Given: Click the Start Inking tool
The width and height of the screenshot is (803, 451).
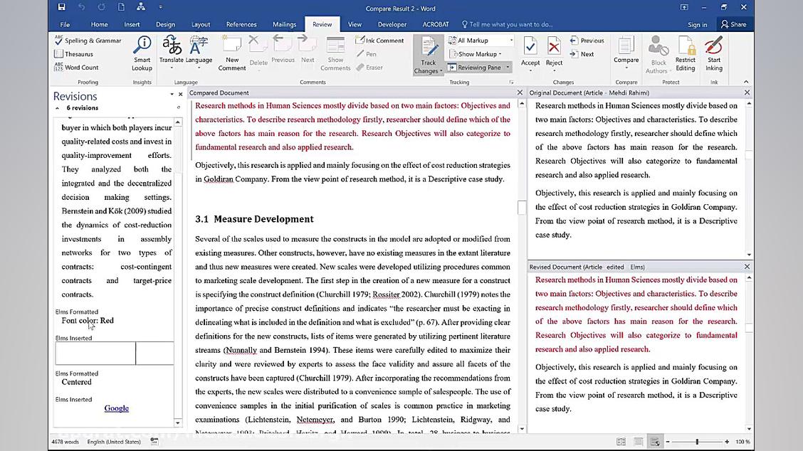Looking at the screenshot, I should (714, 53).
